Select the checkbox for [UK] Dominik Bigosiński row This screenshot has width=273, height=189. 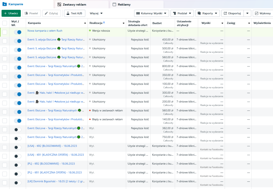coord(5,183)
